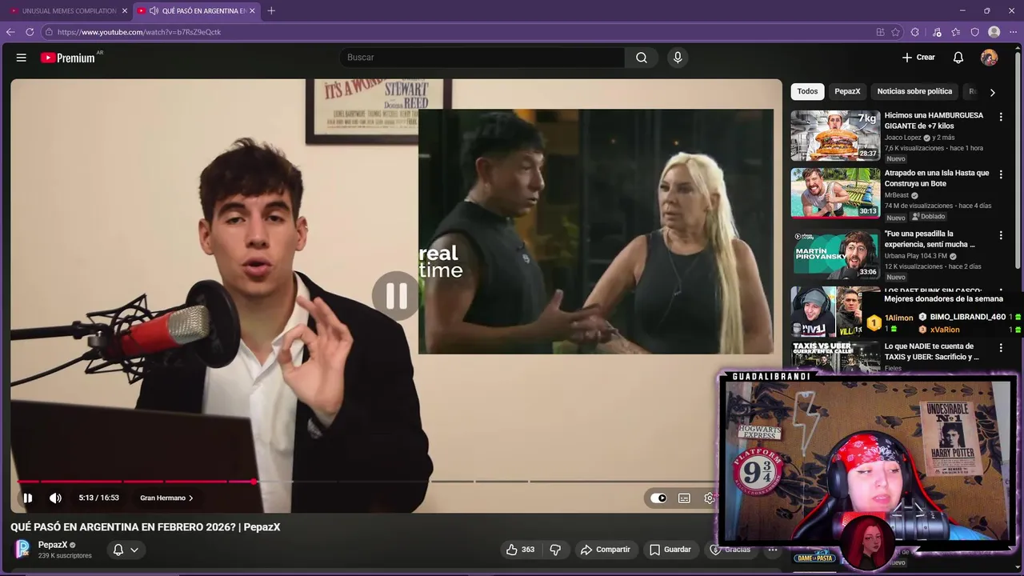
Task: Select Noticias sobre política filter chip
Action: coord(914,91)
